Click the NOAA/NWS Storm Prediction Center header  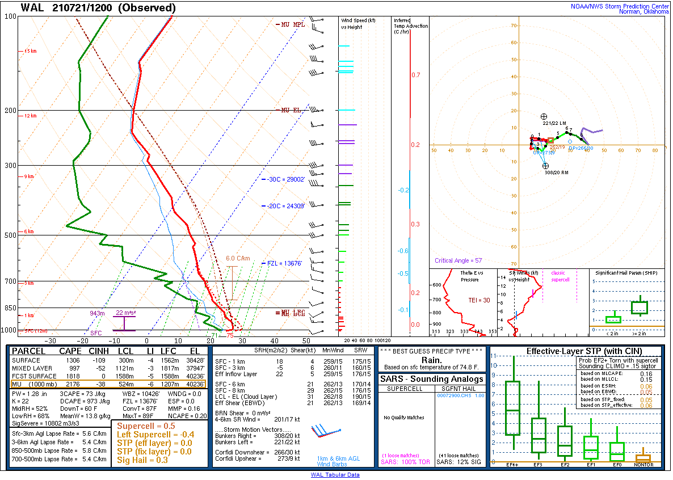[619, 6]
